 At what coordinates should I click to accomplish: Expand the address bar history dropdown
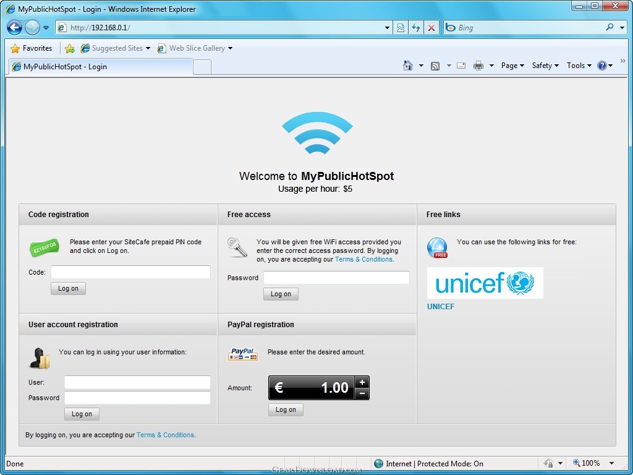click(x=387, y=28)
